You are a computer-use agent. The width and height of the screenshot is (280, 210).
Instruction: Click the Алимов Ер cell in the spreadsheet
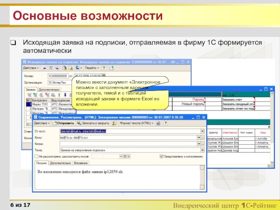[230, 139]
